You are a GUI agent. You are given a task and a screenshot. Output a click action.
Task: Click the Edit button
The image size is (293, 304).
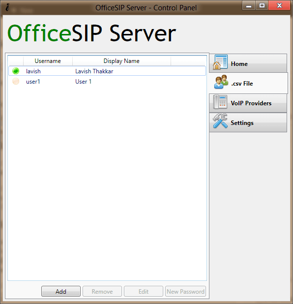[x=144, y=291]
